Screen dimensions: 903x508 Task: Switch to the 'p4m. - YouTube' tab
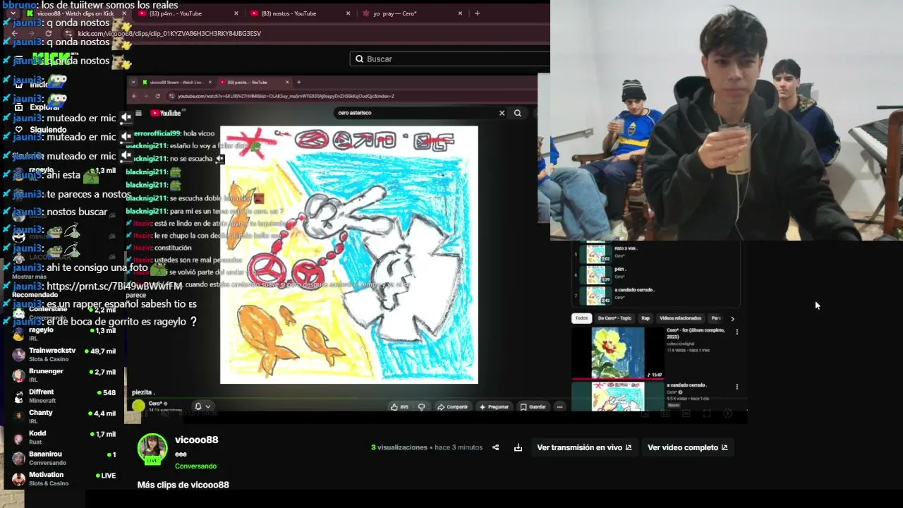click(188, 13)
